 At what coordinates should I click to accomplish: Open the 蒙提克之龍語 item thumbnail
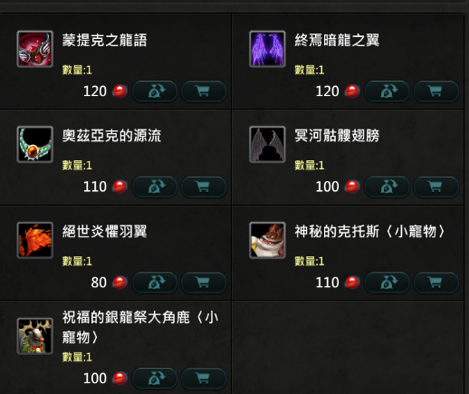(x=35, y=49)
